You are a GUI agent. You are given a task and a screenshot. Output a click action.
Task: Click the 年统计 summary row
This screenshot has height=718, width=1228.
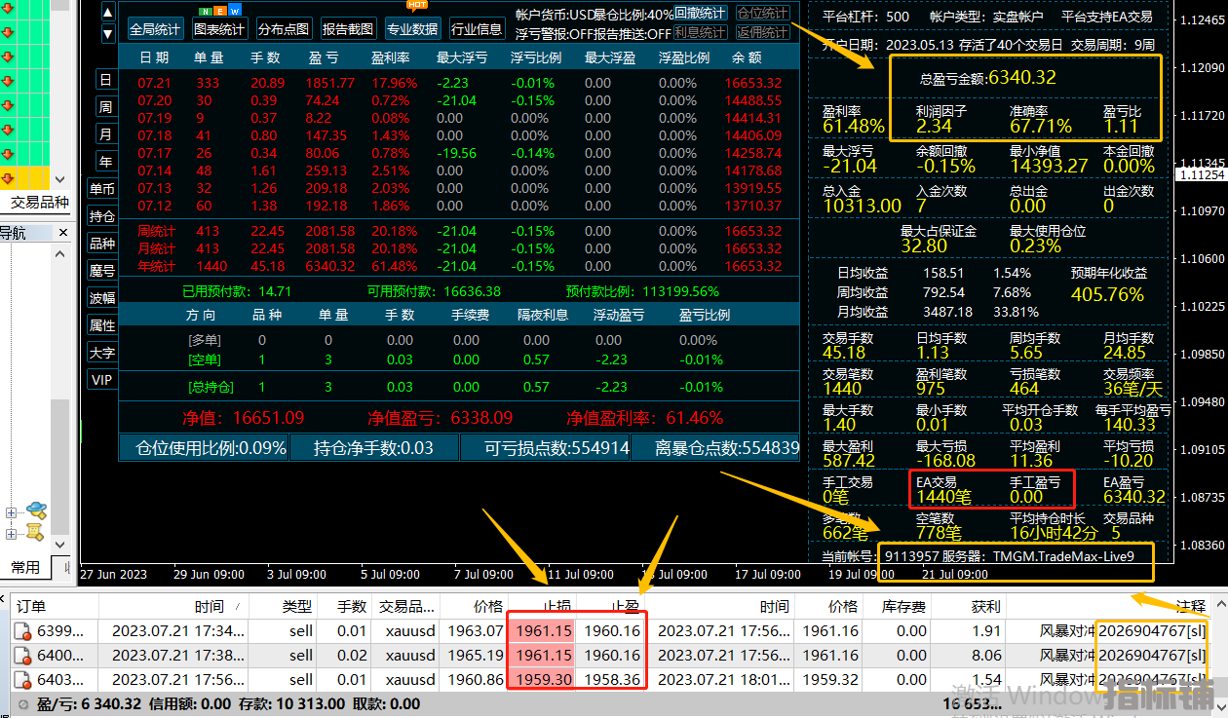point(460,266)
